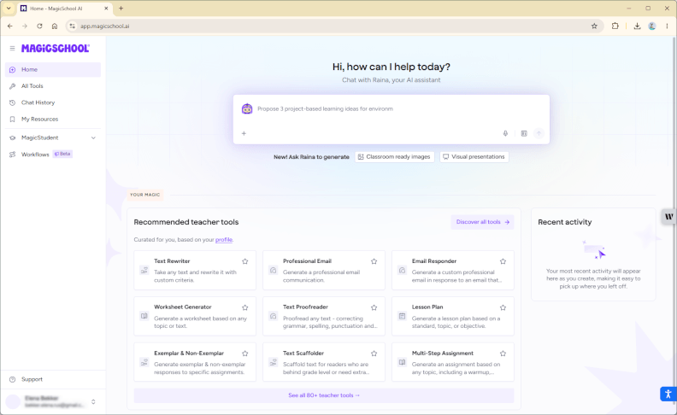This screenshot has height=415, width=677.
Task: Click the Raina assistant avatar icon
Action: pyautogui.click(x=247, y=108)
